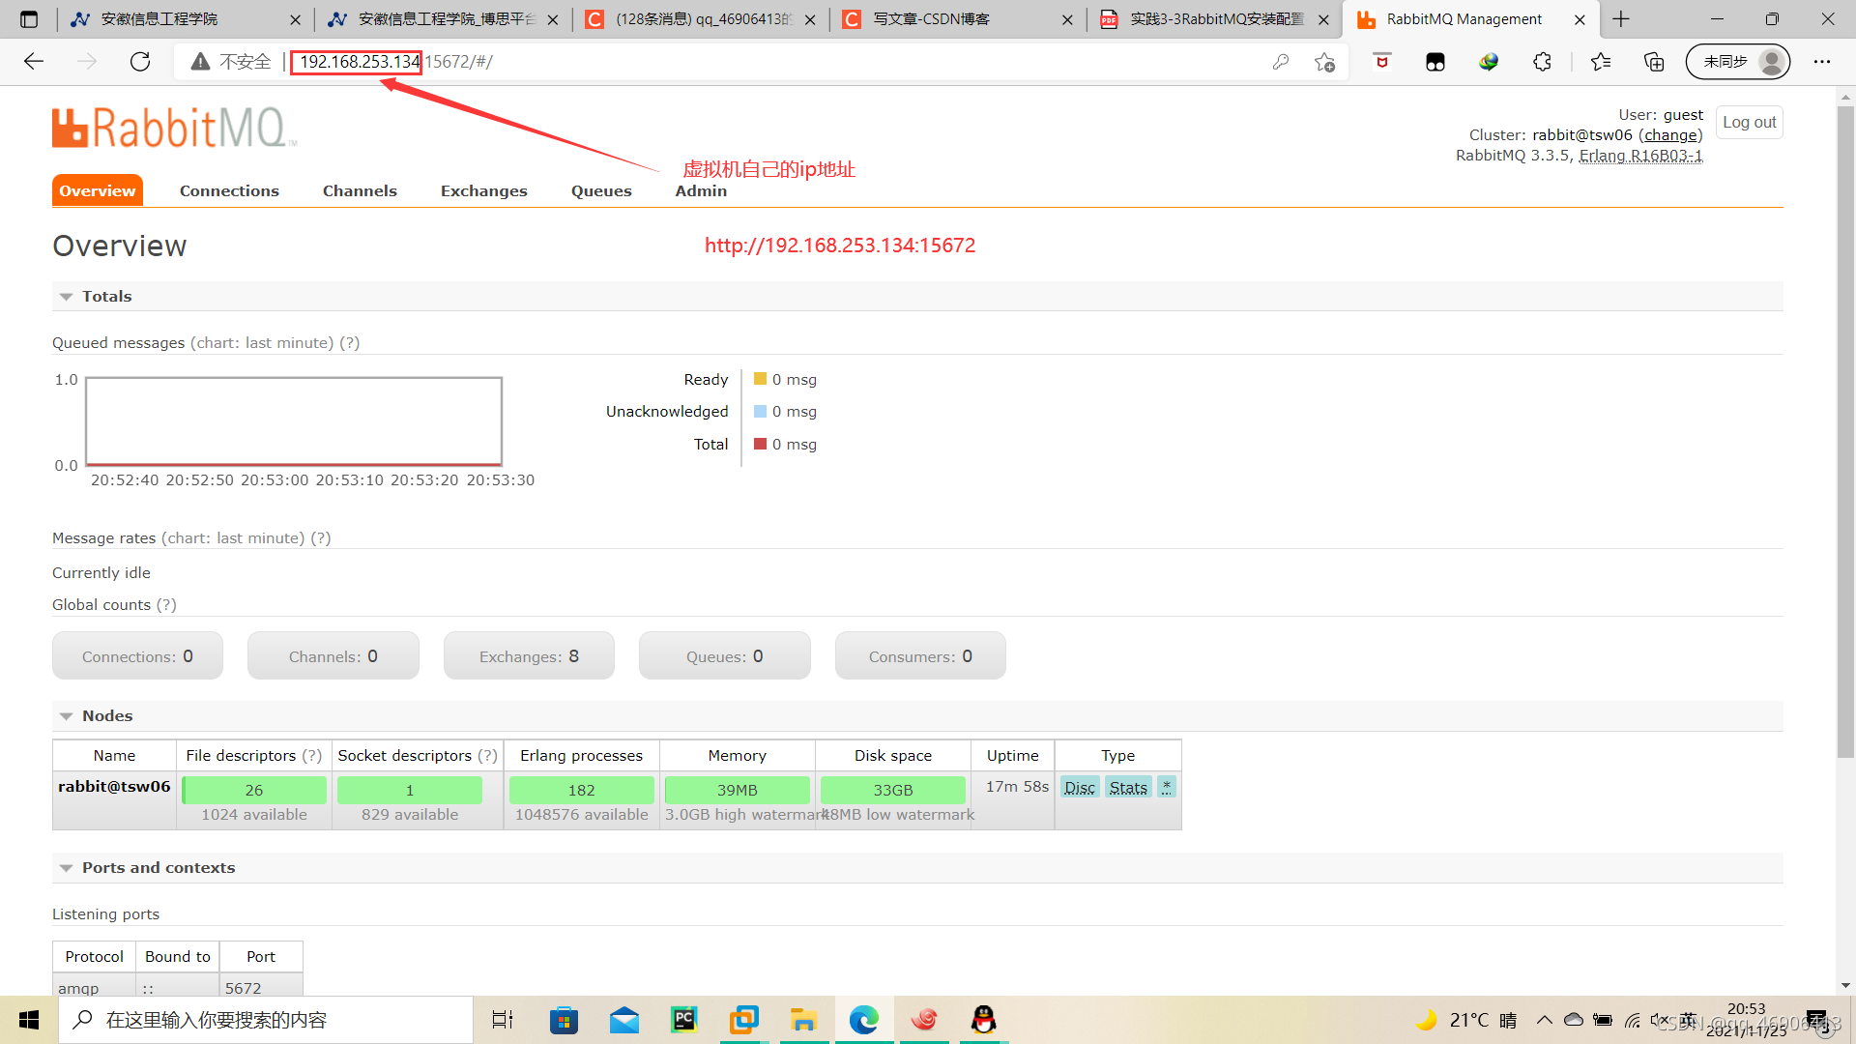Click help mark beside Queued messages

[x=350, y=343]
